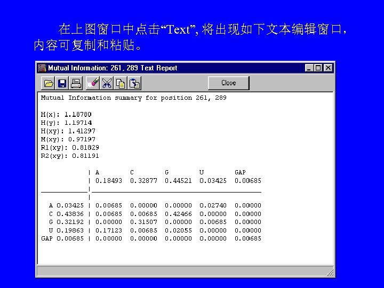This screenshot has width=384, height=288.
Task: Click the H(x): 1.18780 line
Action: pos(66,114)
